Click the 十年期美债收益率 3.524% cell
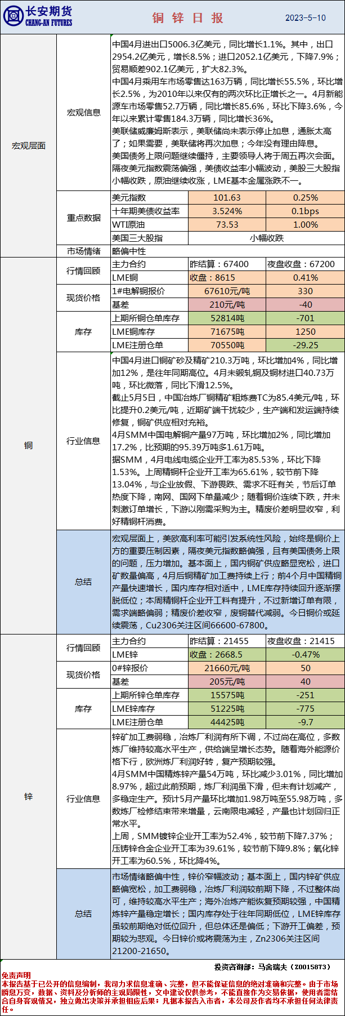Viewport: 345px width, 1016px height. 227,211
